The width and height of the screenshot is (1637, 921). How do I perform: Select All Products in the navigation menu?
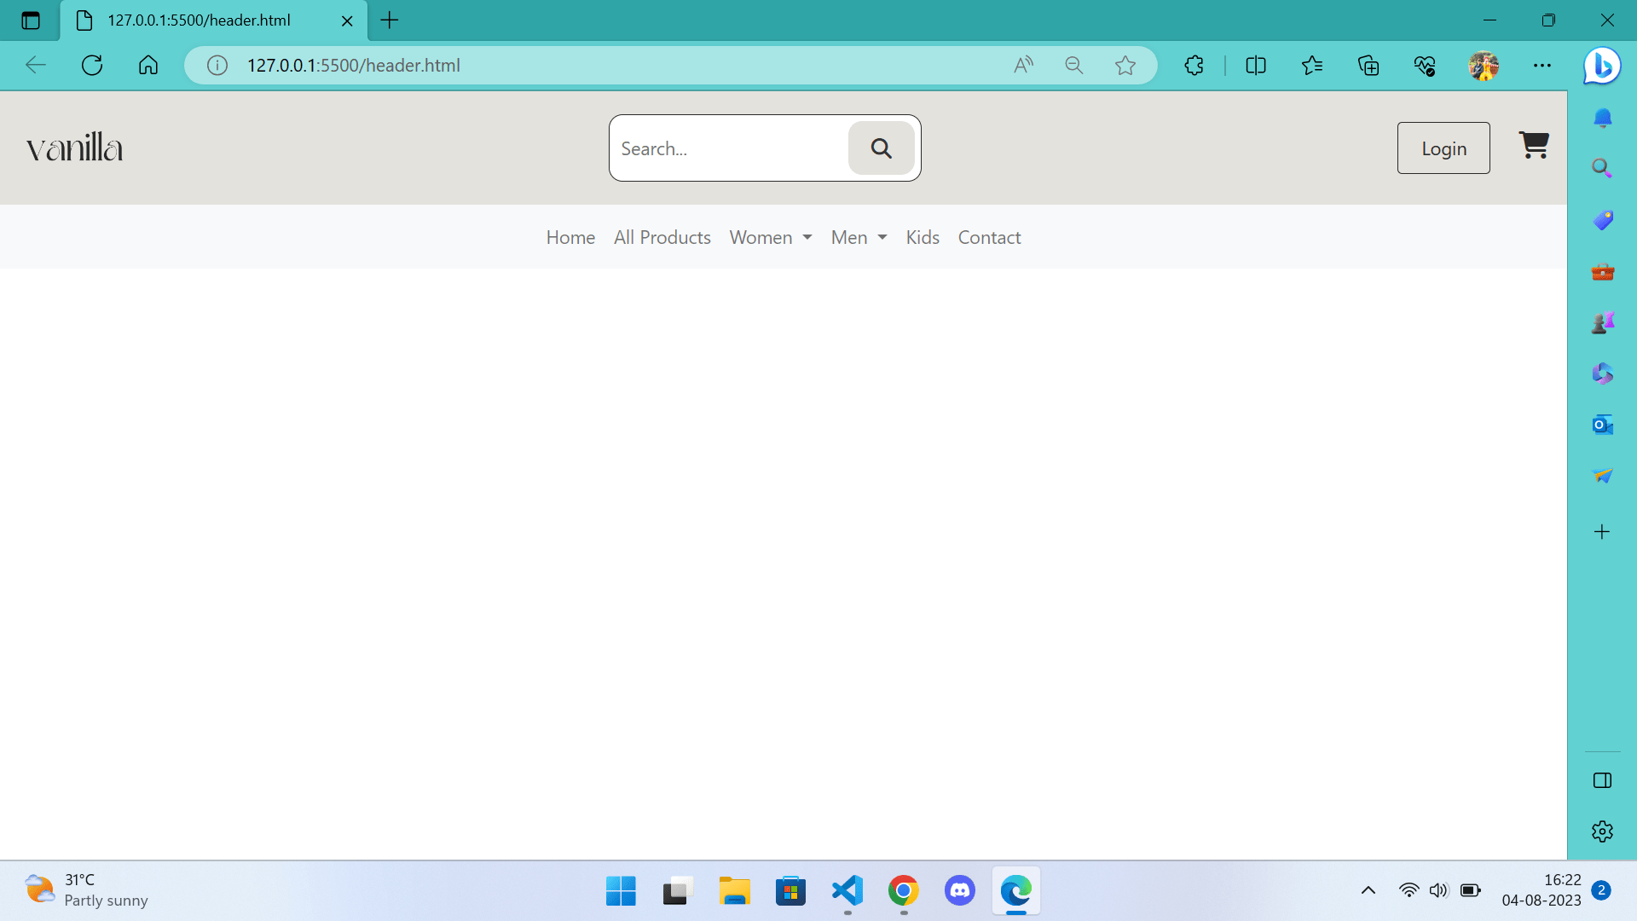pyautogui.click(x=662, y=237)
